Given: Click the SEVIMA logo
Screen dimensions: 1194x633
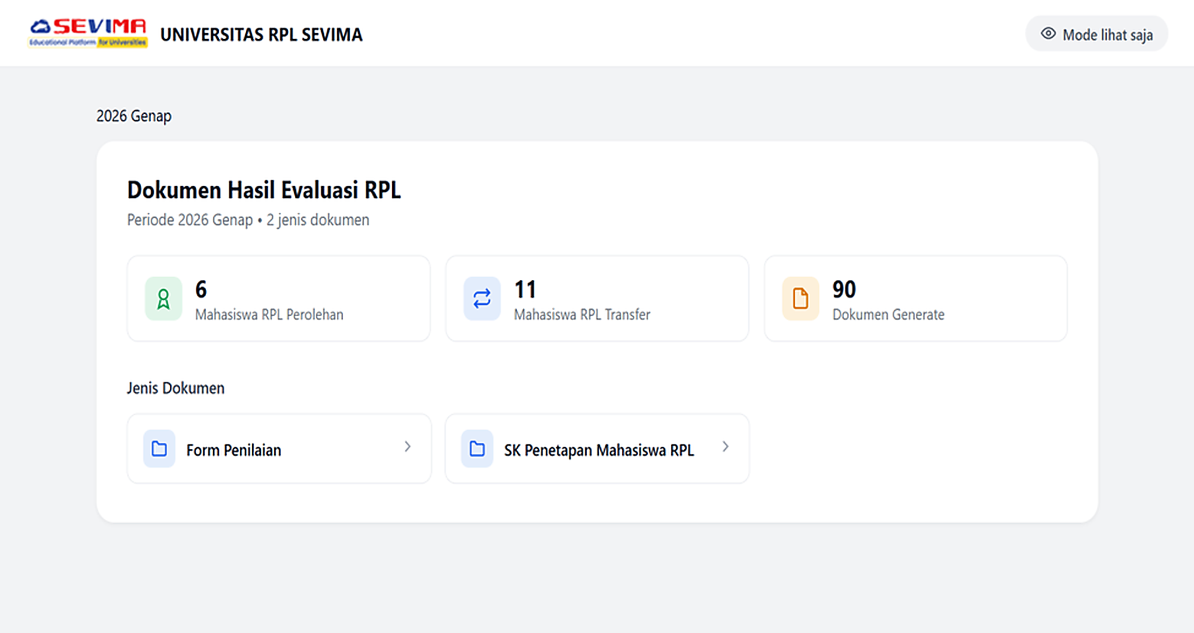Looking at the screenshot, I should (x=88, y=33).
